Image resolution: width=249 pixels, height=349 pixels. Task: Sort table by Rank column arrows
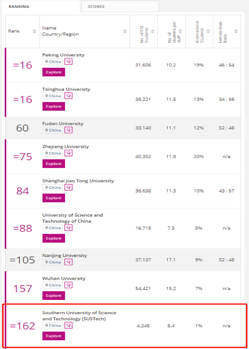[x=34, y=31]
